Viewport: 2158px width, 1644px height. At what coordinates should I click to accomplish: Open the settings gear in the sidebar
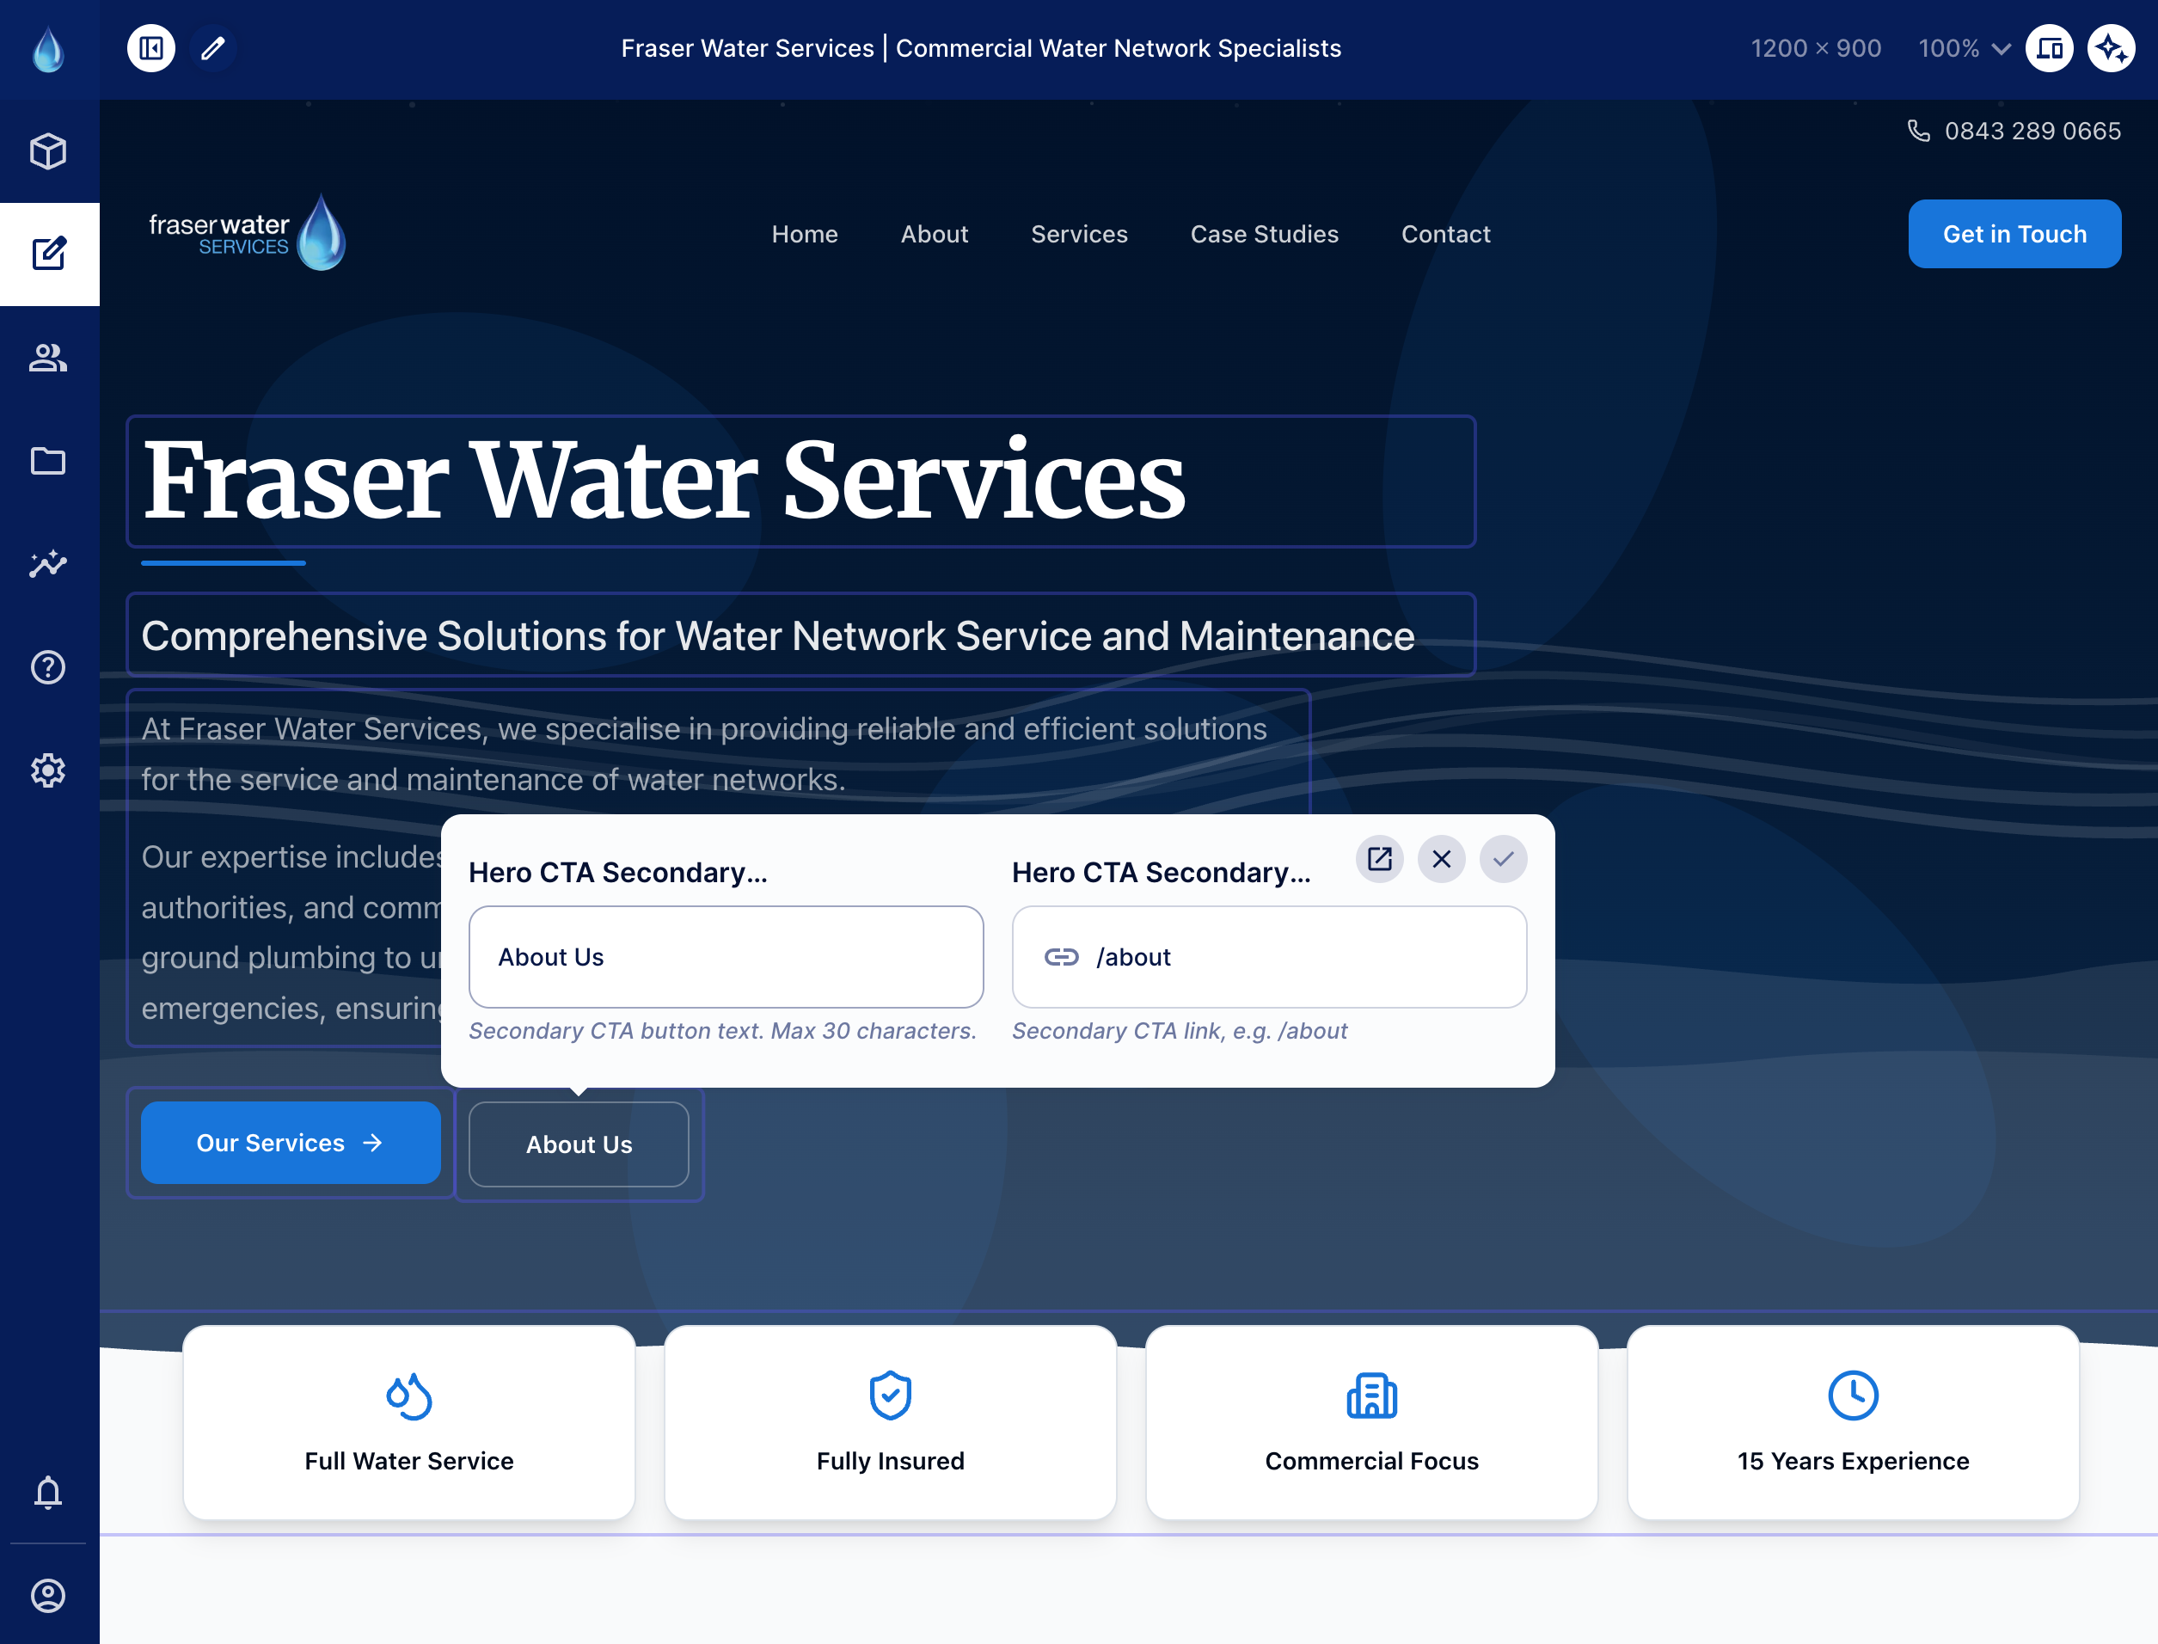click(48, 770)
